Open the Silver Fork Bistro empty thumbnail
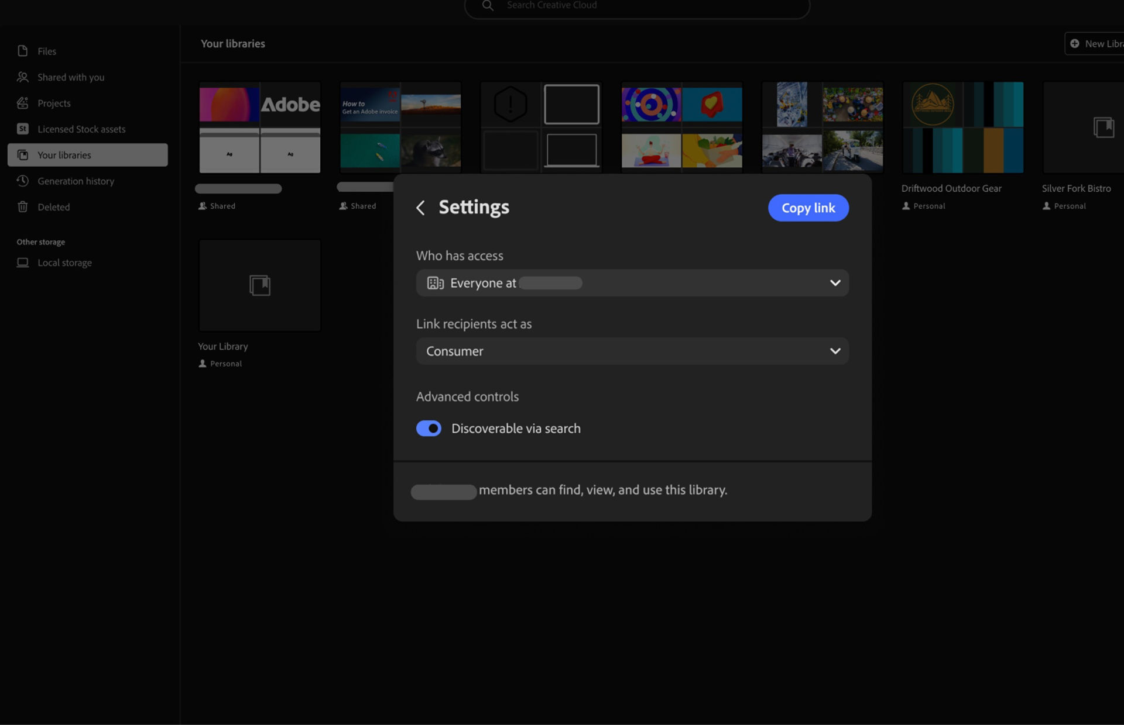Viewport: 1124px width, 725px height. click(1083, 127)
